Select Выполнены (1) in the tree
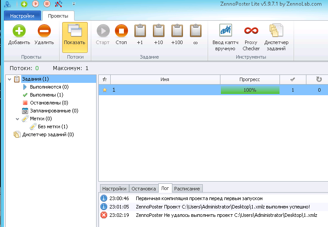The image size is (328, 227). click(x=46, y=95)
